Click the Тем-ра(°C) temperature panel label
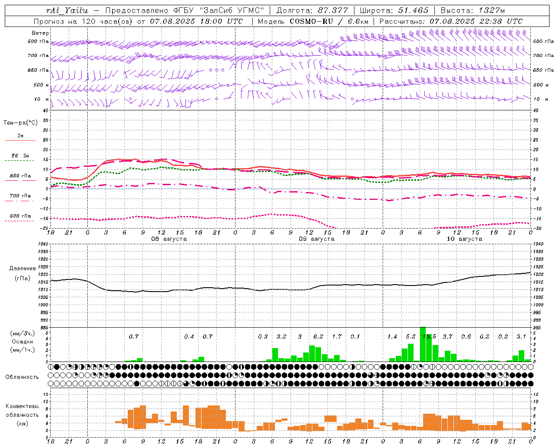 20,123
